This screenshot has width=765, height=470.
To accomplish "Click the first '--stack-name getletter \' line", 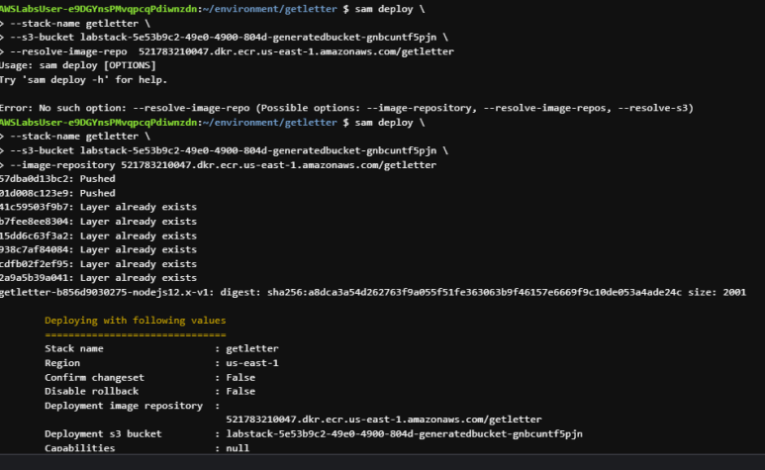I will pyautogui.click(x=75, y=24).
